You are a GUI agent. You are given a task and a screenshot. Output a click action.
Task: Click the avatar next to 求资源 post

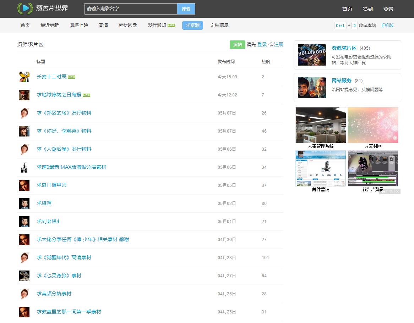tap(24, 204)
